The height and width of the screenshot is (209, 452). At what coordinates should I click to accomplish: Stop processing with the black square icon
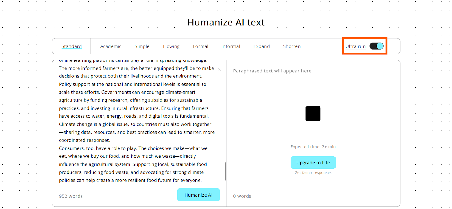click(x=313, y=114)
